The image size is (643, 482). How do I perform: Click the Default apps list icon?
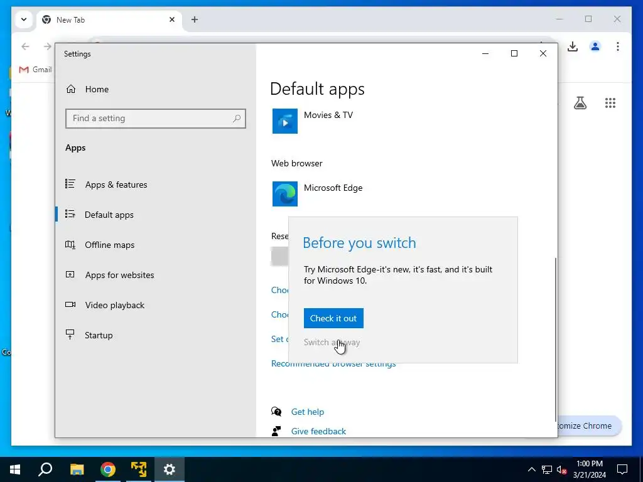click(x=70, y=214)
